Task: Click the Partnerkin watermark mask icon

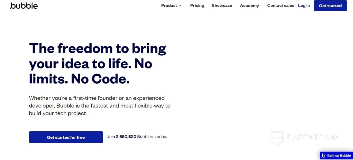Action: pyautogui.click(x=277, y=138)
